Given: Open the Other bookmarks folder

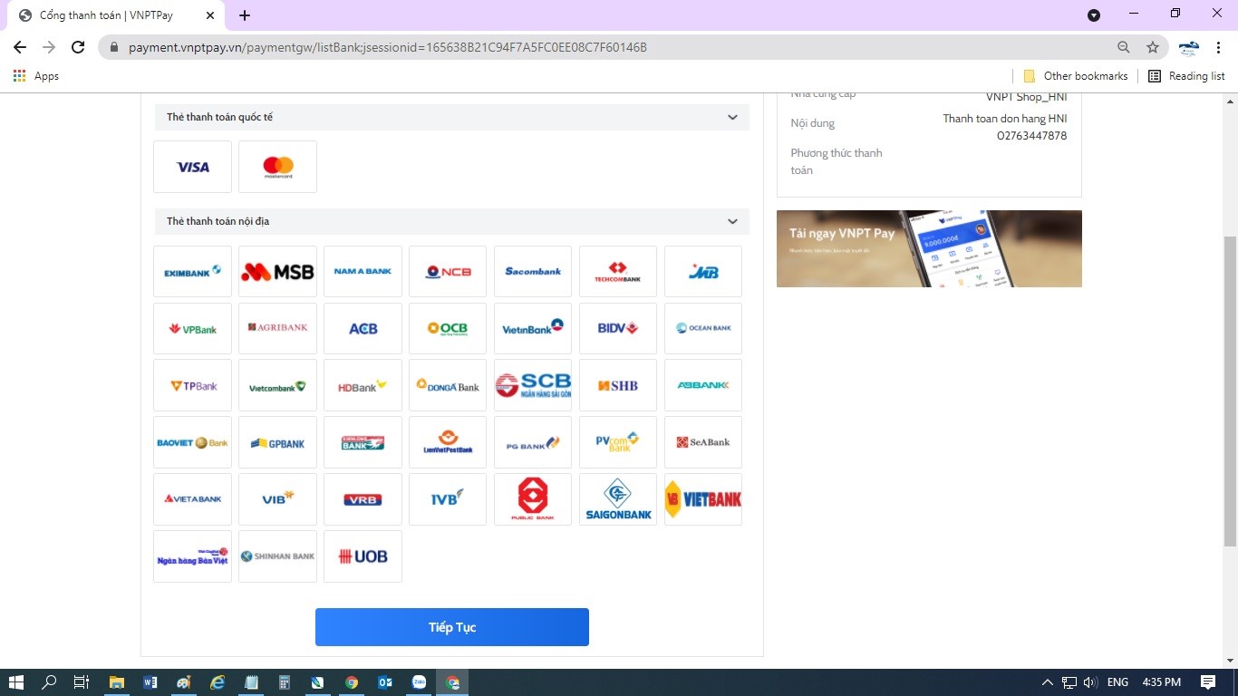Looking at the screenshot, I should tap(1075, 76).
